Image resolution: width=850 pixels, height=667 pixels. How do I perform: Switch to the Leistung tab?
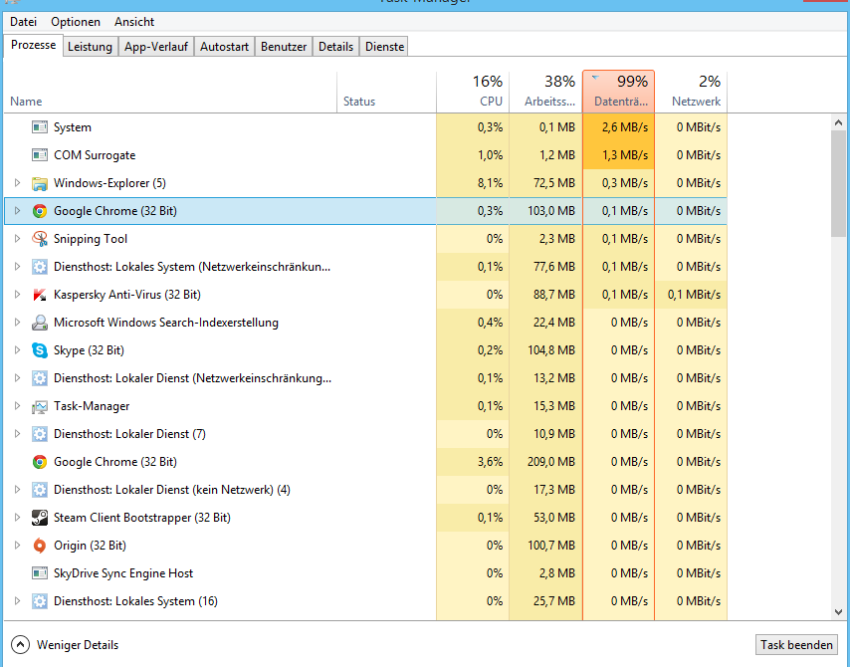pyautogui.click(x=90, y=47)
